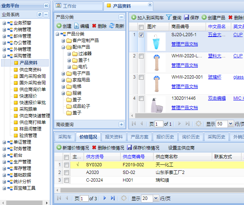Close the 产品资料 tab

pos(150,4)
